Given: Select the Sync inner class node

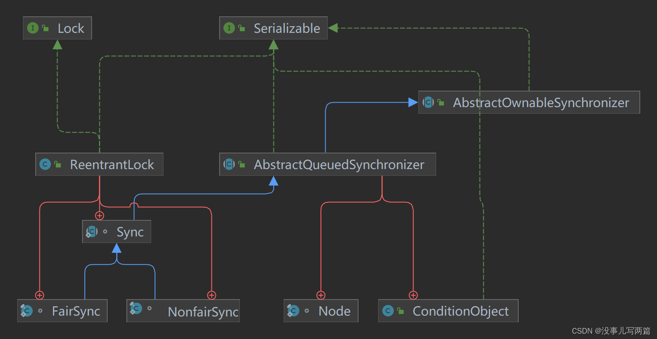Looking at the screenshot, I should (x=117, y=231).
